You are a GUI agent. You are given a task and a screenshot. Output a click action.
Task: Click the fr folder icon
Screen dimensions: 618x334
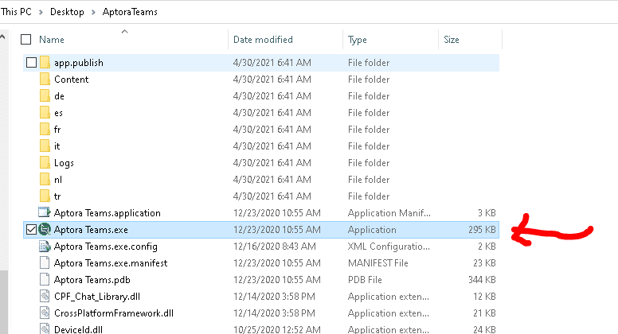click(x=45, y=130)
